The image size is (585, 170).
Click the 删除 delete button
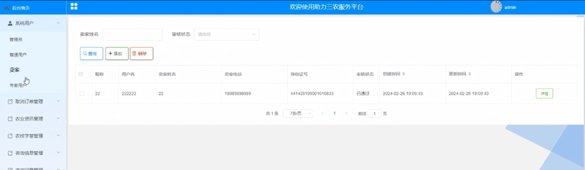click(141, 54)
